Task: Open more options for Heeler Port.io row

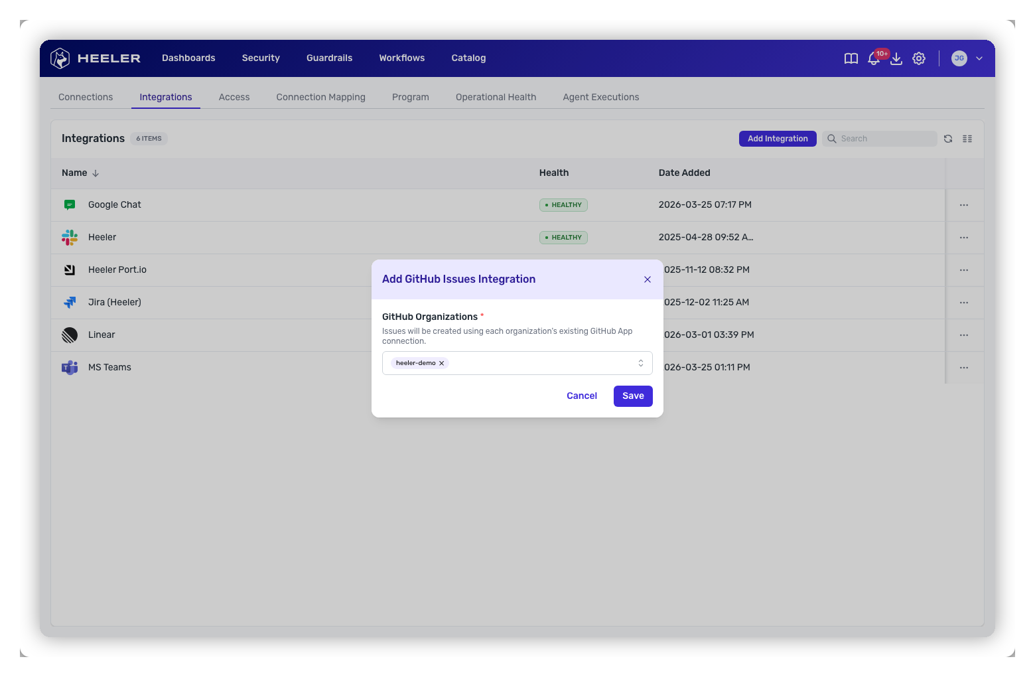Action: [964, 270]
